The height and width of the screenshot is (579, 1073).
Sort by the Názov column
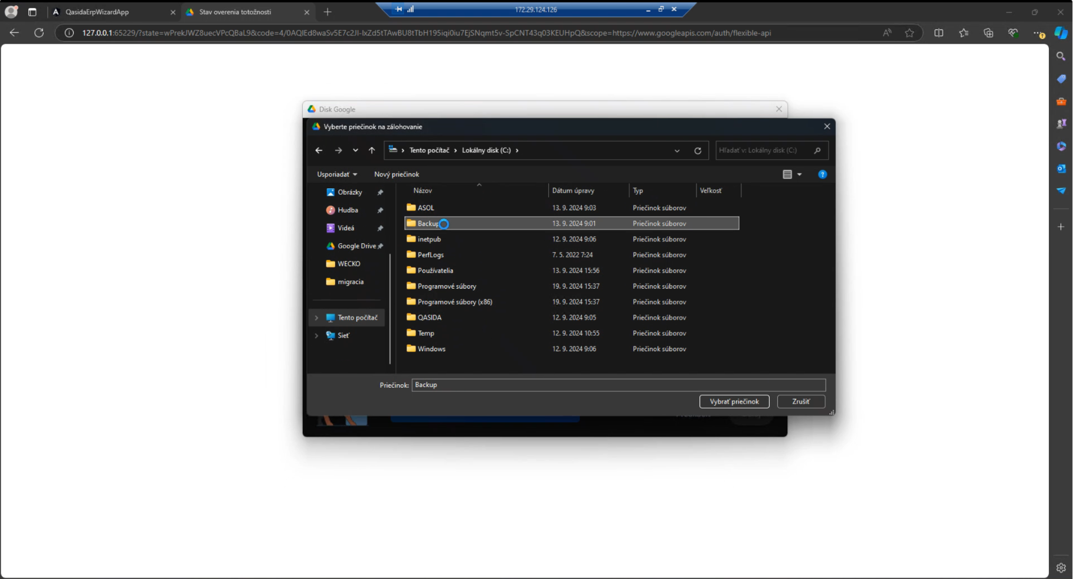pyautogui.click(x=423, y=191)
